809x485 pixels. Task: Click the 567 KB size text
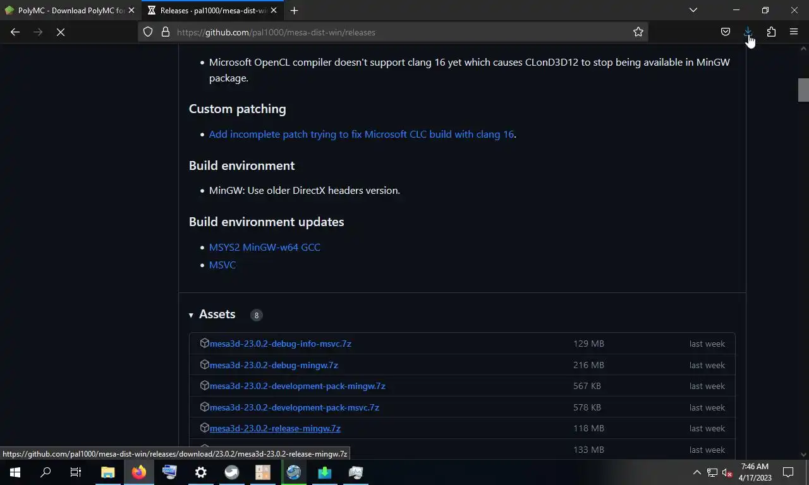(587, 386)
